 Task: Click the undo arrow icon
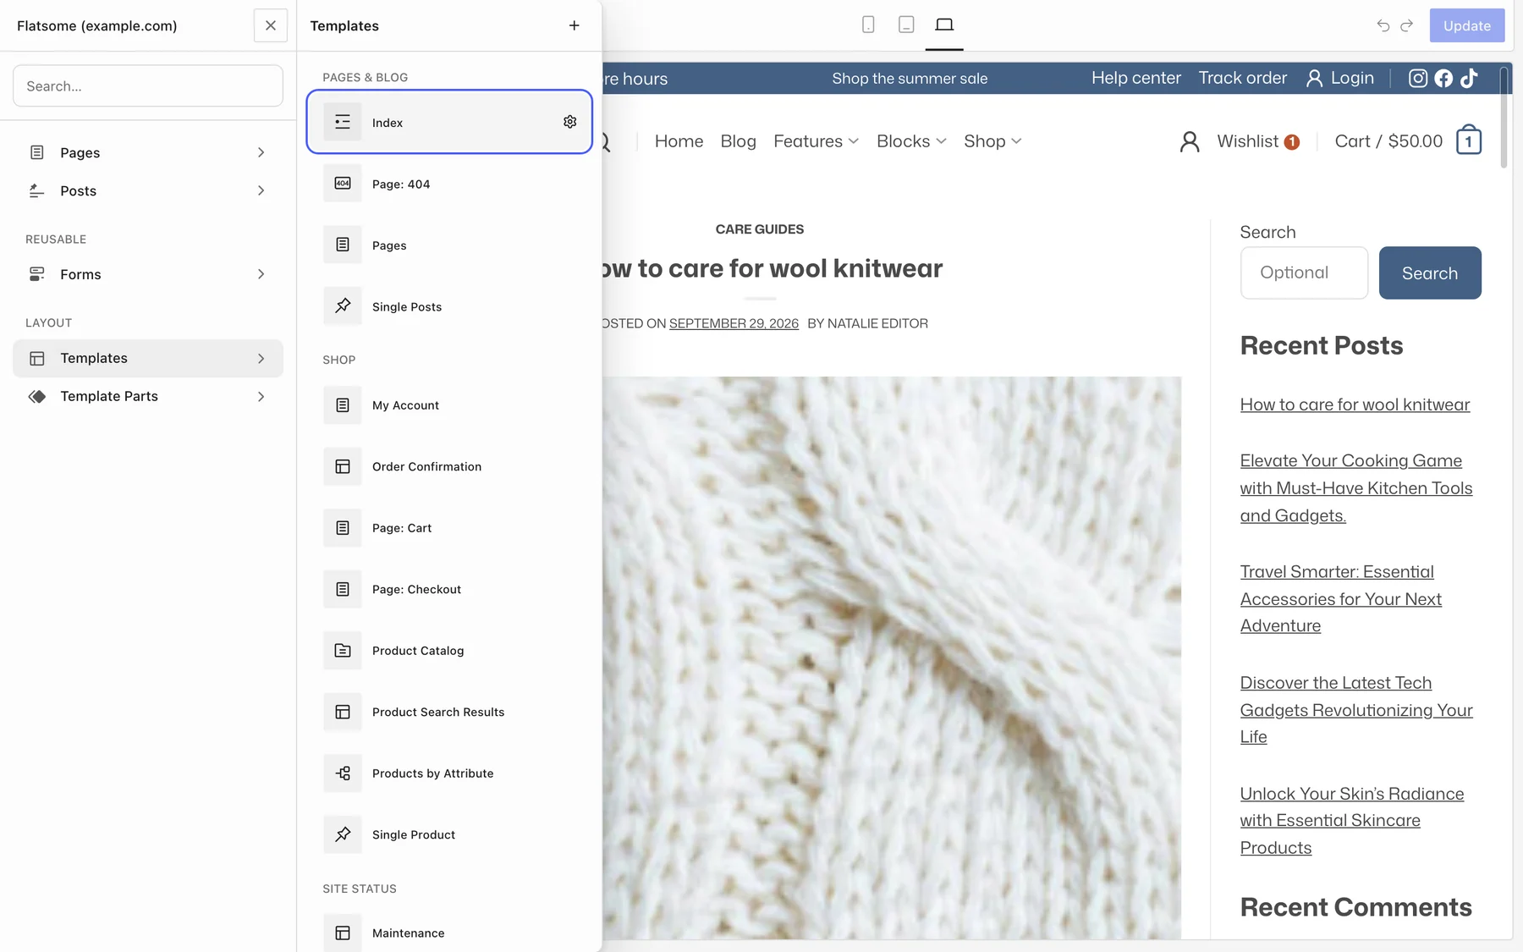[x=1383, y=25]
